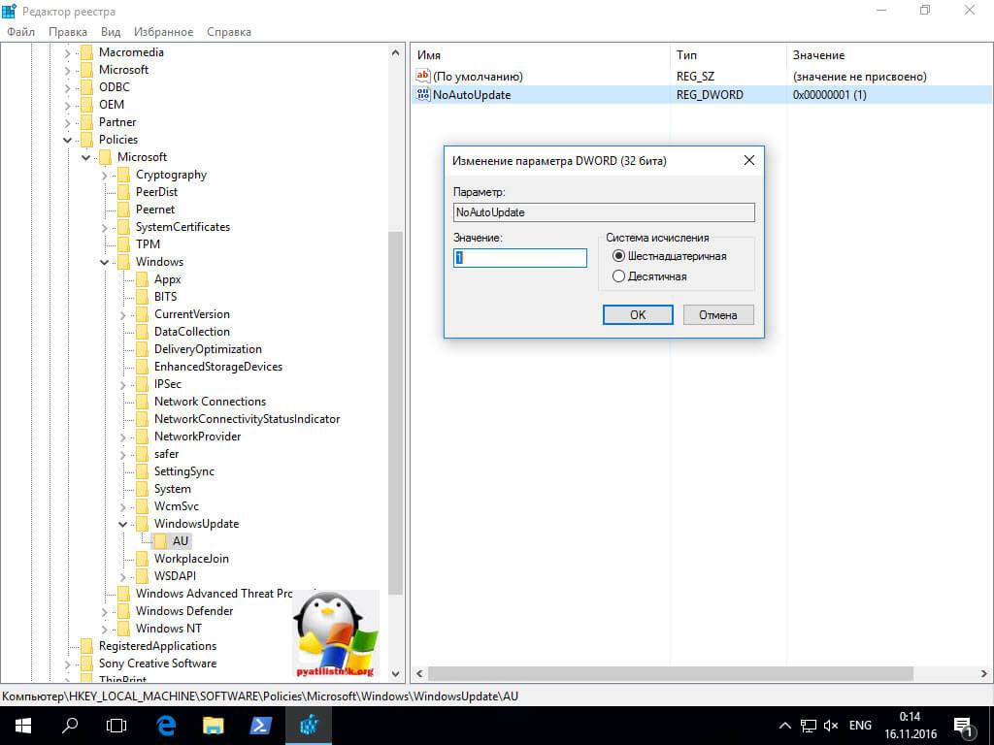Select the PeerDist folder icon
Viewport: 994px width, 745px height.
(x=124, y=192)
